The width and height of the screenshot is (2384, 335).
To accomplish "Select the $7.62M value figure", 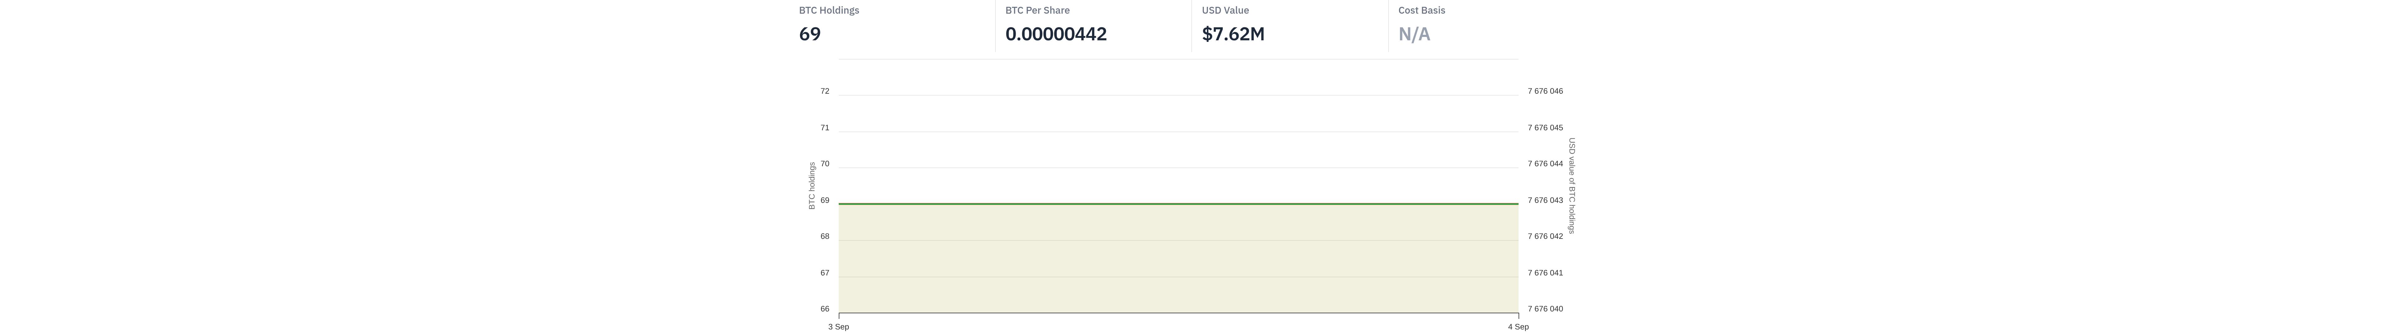I will [1233, 34].
